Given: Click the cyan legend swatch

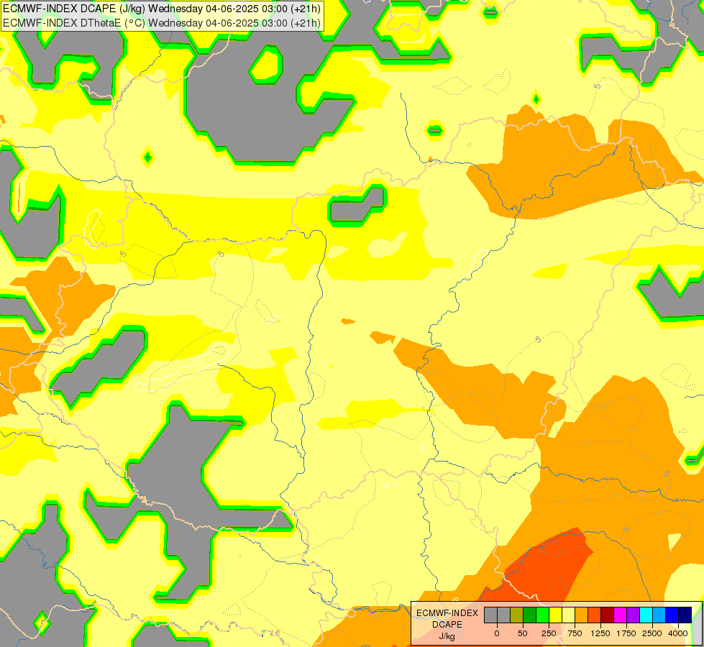Looking at the screenshot, I should [x=646, y=615].
